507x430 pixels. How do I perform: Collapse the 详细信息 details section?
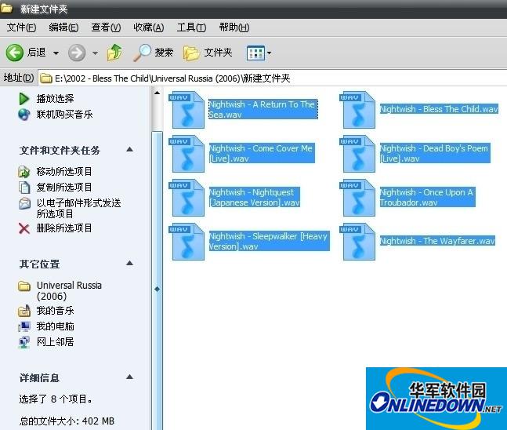point(129,377)
